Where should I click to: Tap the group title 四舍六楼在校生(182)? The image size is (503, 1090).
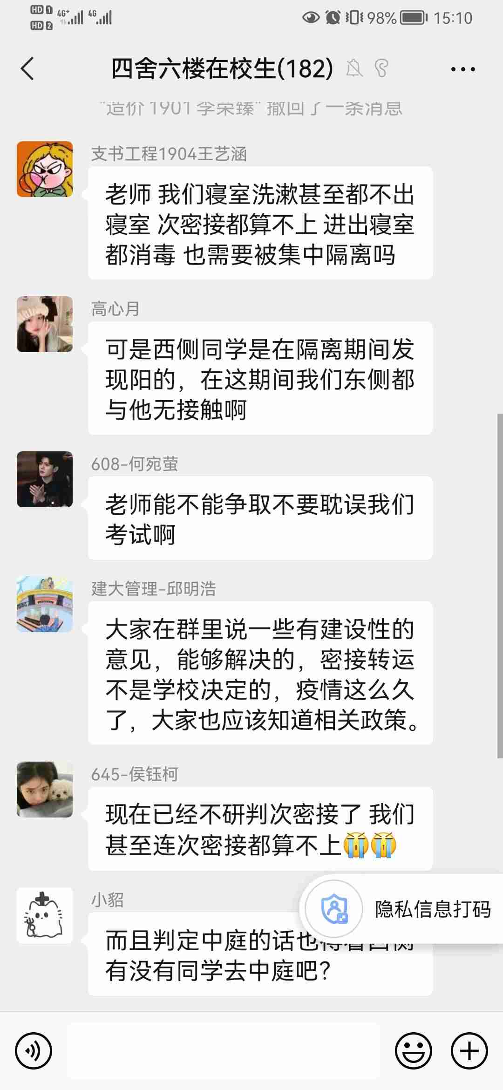coord(222,69)
